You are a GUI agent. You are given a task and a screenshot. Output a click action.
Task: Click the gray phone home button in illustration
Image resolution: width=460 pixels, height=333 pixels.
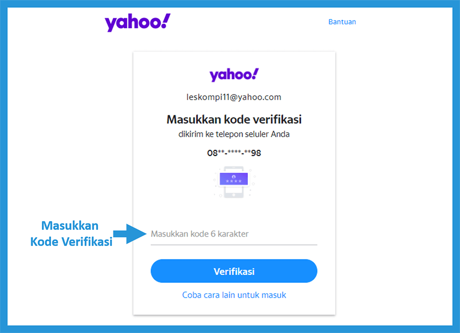click(x=234, y=195)
